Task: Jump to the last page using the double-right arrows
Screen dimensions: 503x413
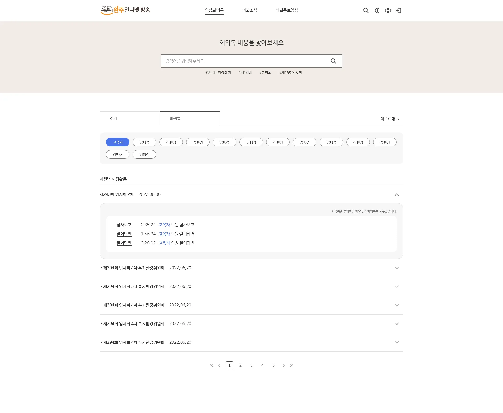Action: [292, 365]
